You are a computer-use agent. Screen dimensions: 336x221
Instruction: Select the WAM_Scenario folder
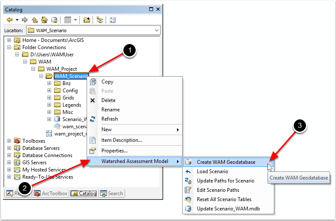click(71, 76)
